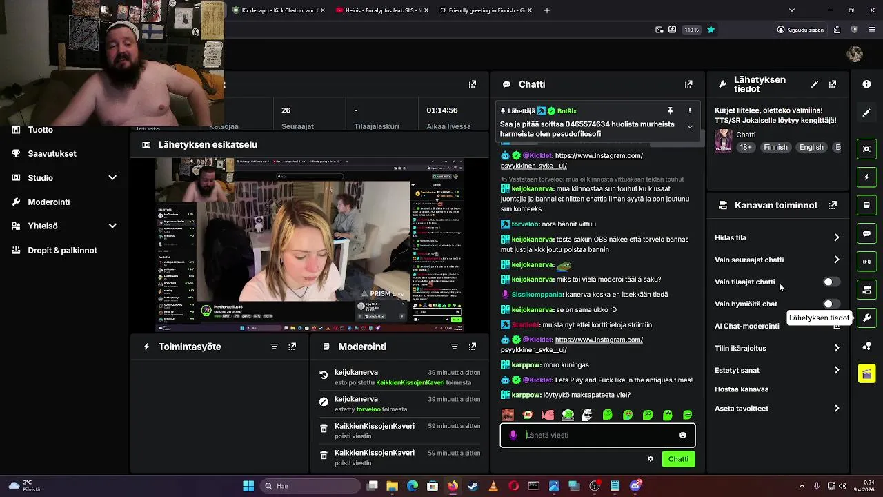Click the pencil icon in the right sidebar
Viewport: 883px width, 497px height.
point(866,113)
